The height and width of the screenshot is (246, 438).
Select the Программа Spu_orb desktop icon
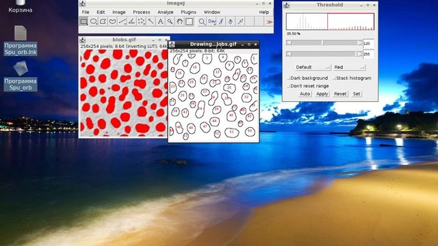21,76
